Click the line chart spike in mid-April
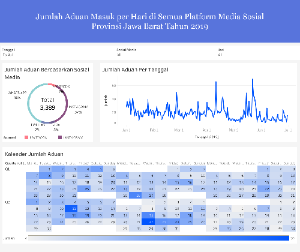This screenshot has width=300, height=252. (216, 82)
